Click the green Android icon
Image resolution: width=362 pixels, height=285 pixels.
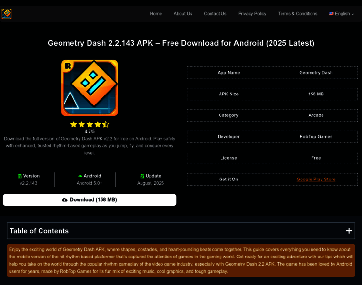pyautogui.click(x=80, y=176)
